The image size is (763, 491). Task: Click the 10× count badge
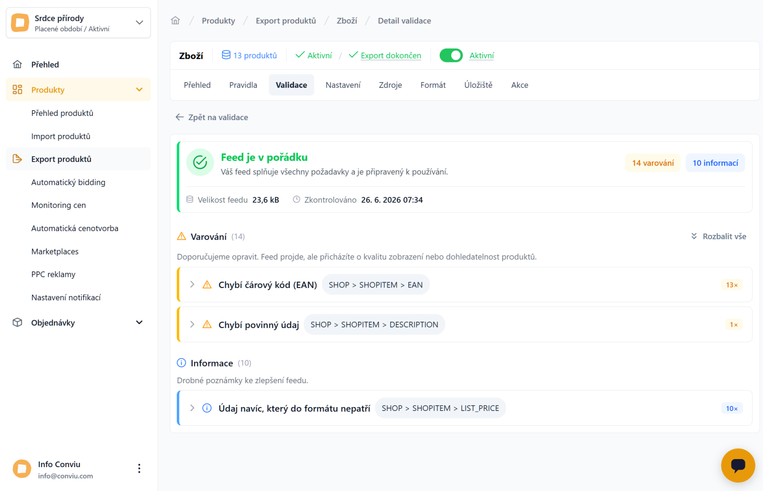(x=732, y=409)
